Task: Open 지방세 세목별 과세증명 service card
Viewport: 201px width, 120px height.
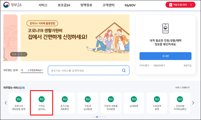Action: pyautogui.click(x=111, y=103)
